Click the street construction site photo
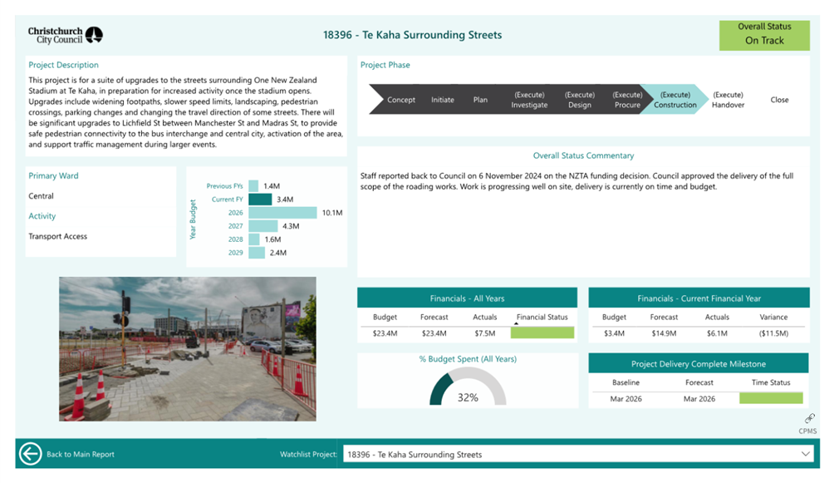Viewport: 834px width, 483px height. [x=187, y=348]
